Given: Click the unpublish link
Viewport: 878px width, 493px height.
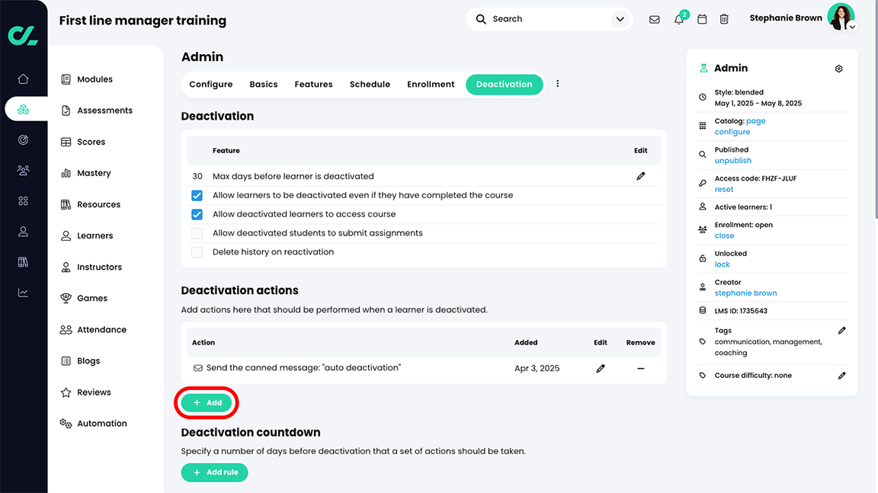Looking at the screenshot, I should [x=732, y=161].
